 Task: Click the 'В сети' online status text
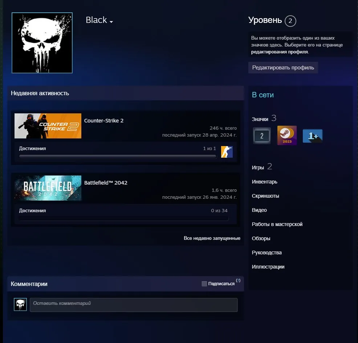tap(263, 95)
